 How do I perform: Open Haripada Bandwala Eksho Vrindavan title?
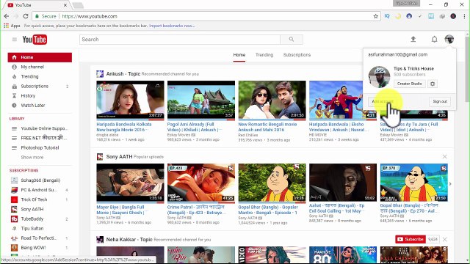point(339,127)
